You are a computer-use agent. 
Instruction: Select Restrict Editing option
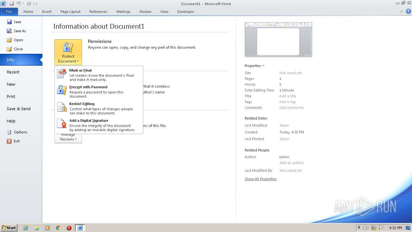tap(99, 108)
